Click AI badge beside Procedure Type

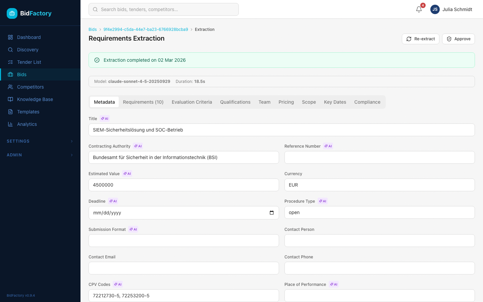323,201
